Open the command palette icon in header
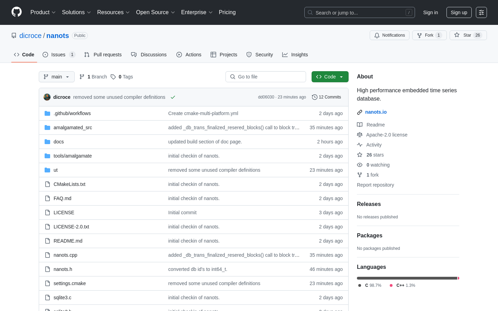This screenshot has height=311, width=498. (481, 12)
